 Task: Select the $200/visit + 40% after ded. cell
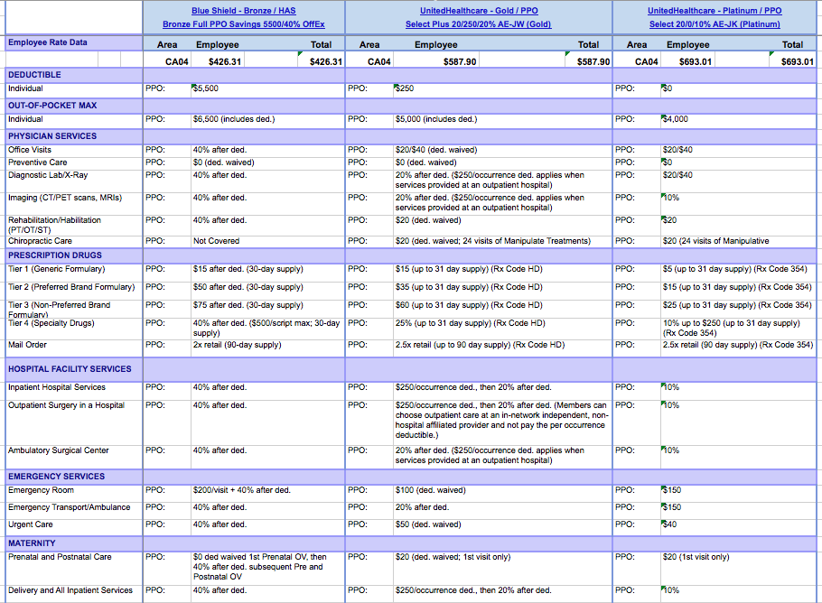(x=267, y=494)
